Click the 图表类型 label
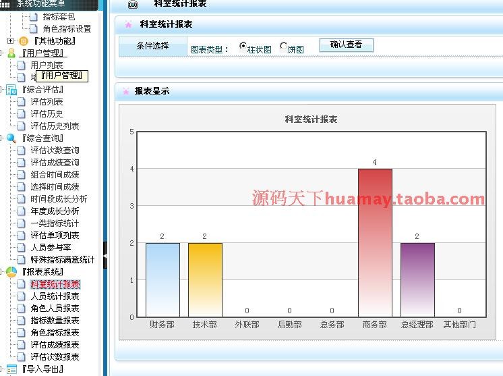The image size is (503, 376). coord(209,49)
